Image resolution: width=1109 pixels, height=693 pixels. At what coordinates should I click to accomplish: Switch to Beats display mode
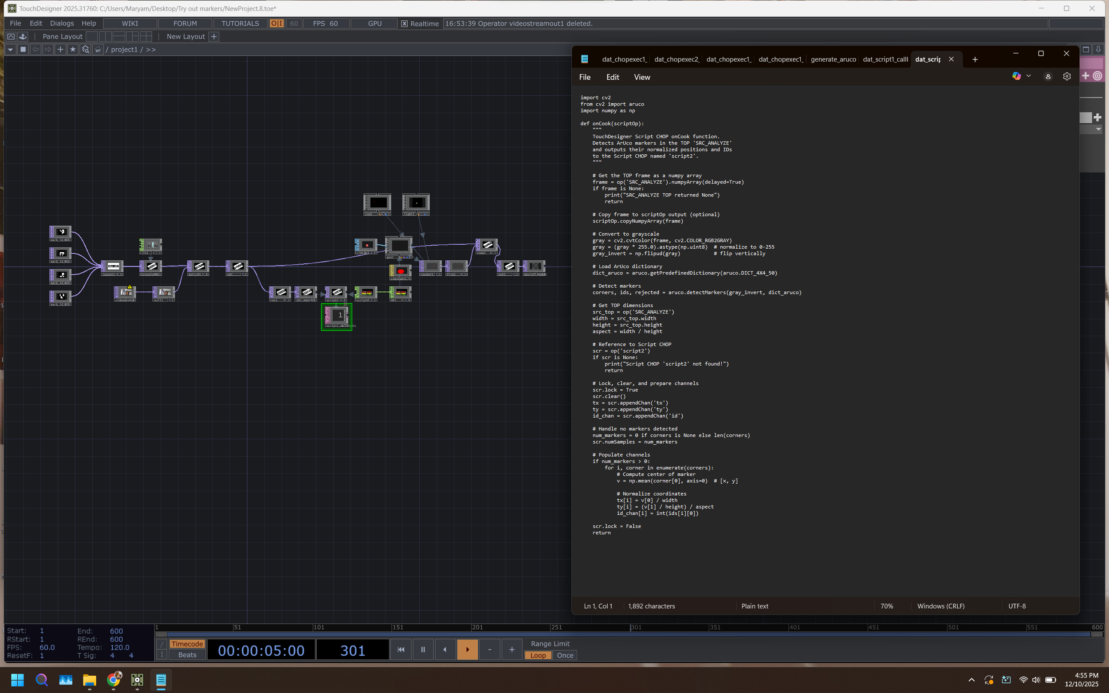(187, 655)
